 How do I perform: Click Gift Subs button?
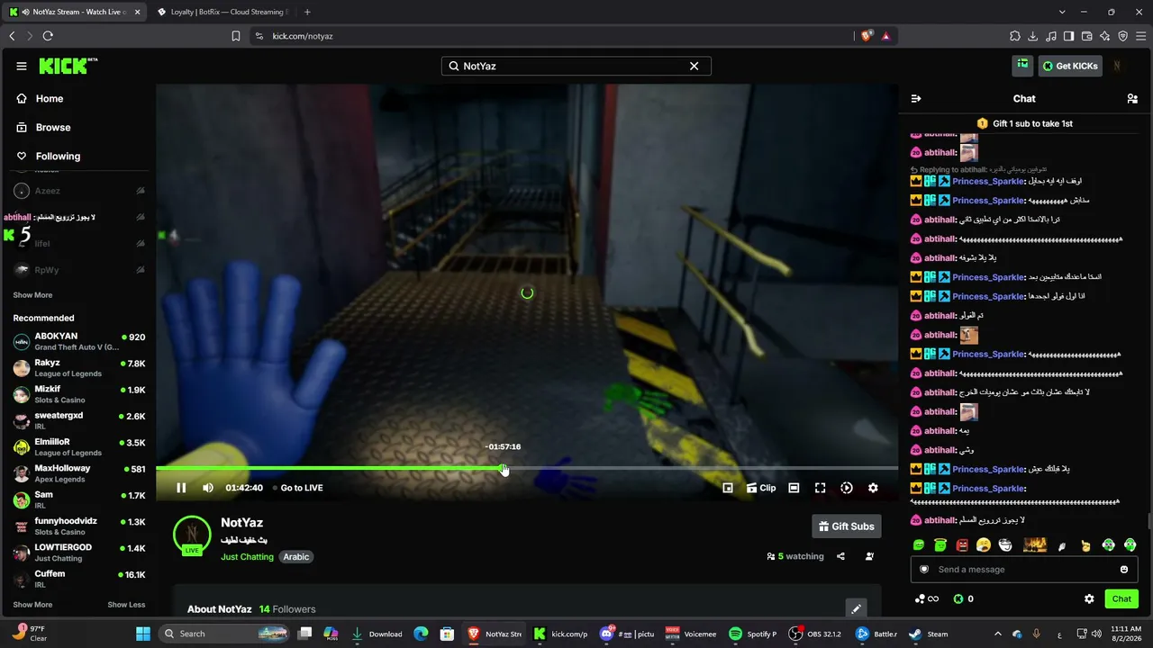(x=846, y=526)
